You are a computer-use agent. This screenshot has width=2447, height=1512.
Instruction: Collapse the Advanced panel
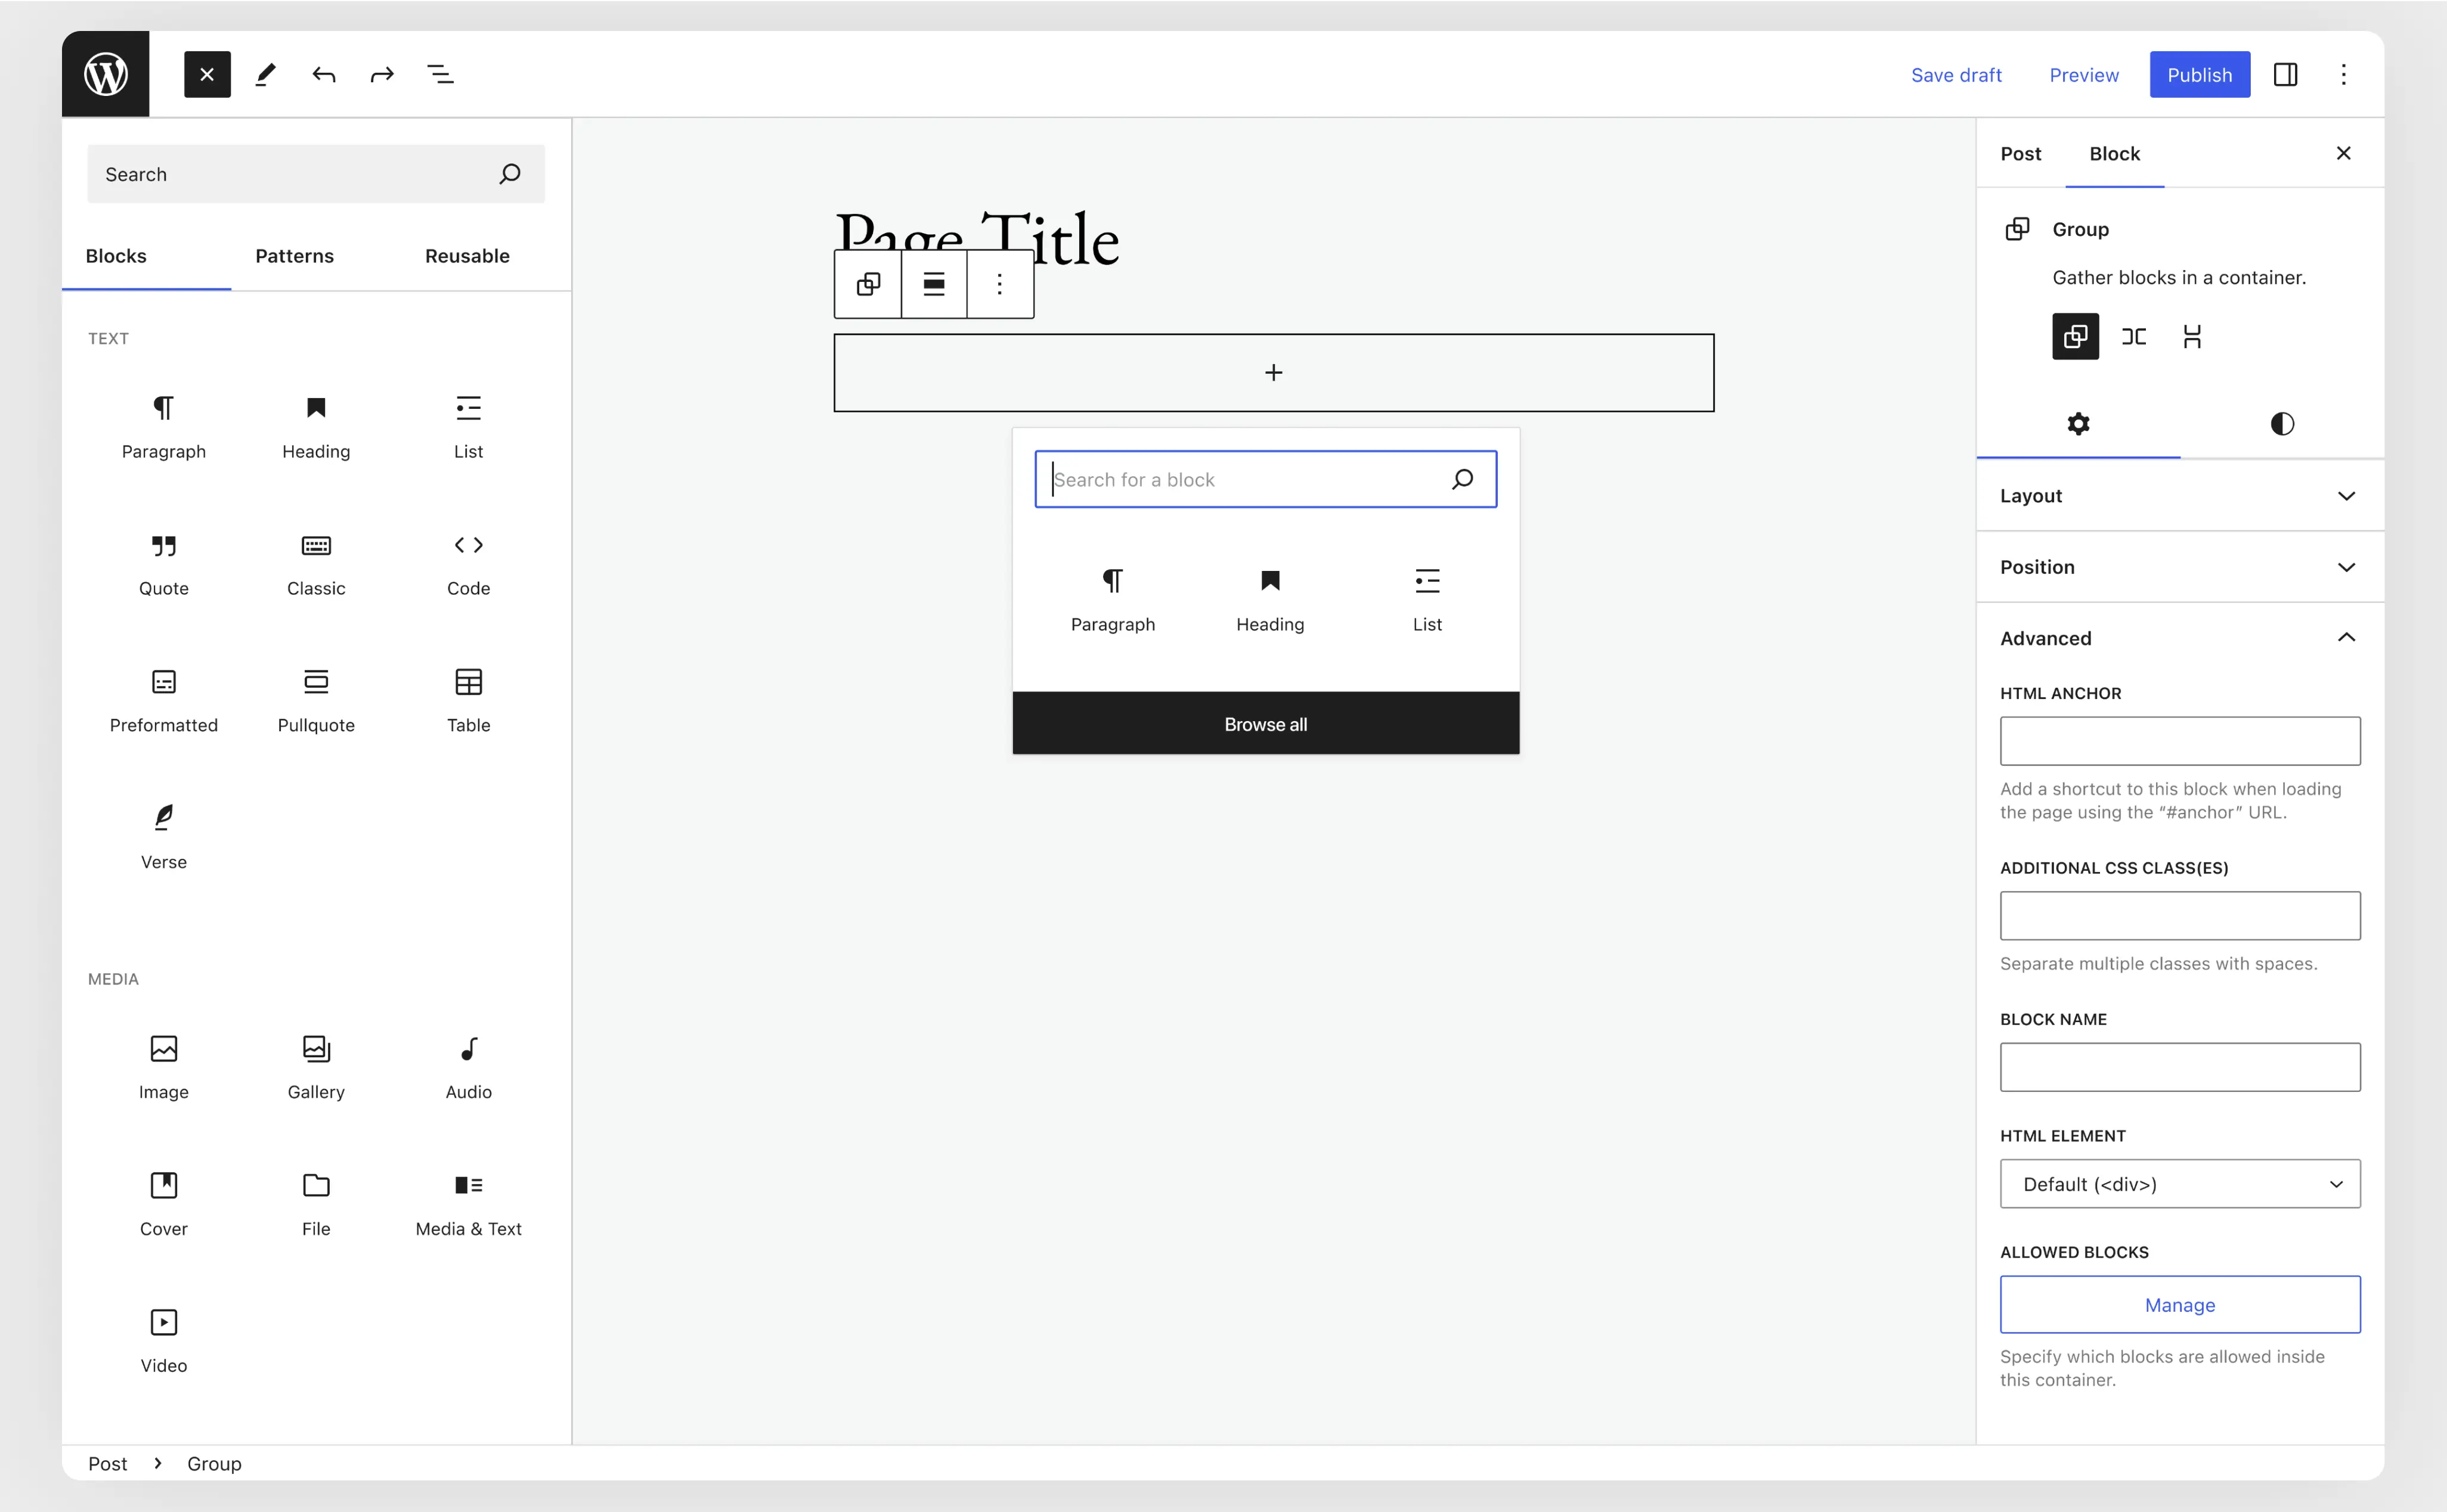(x=2179, y=638)
